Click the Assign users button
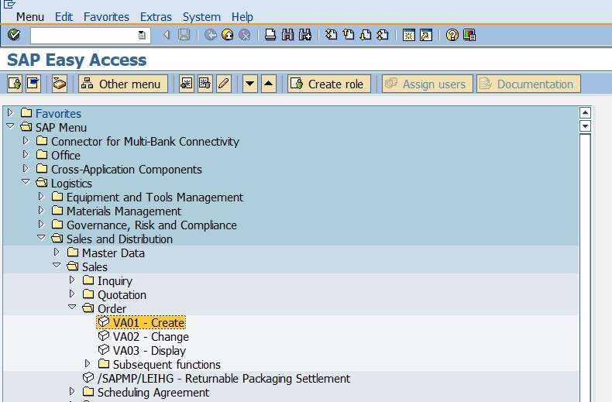This screenshot has height=402, width=612. tap(428, 84)
